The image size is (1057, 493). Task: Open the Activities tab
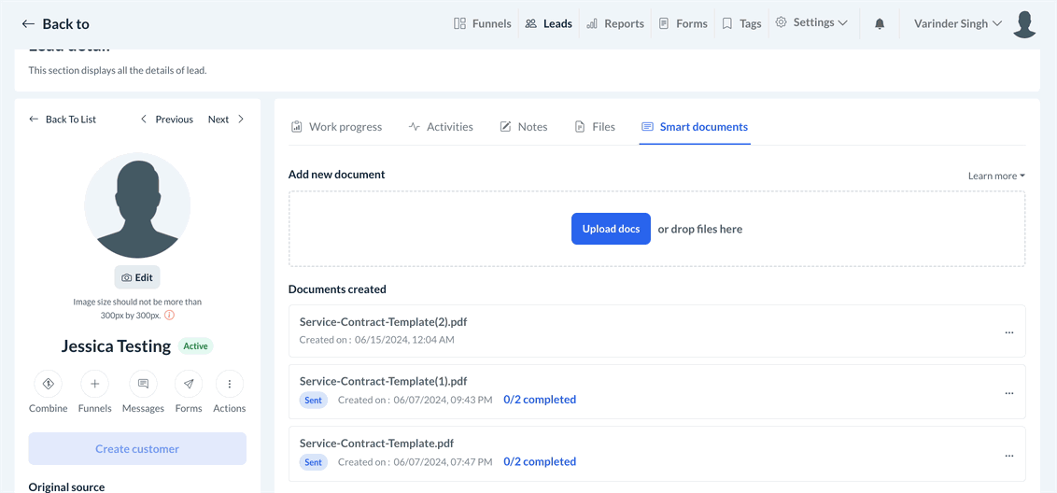point(441,127)
